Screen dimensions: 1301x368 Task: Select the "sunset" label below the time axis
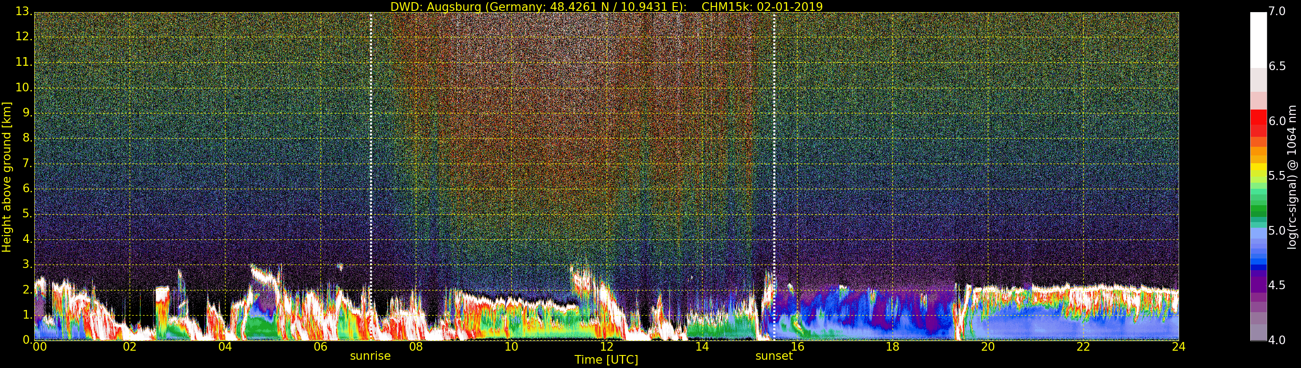(x=774, y=356)
